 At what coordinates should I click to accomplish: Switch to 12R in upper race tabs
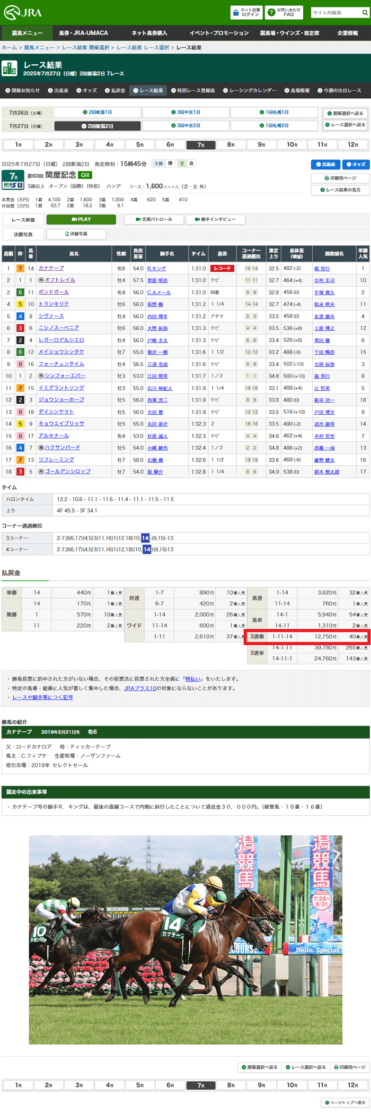(353, 144)
